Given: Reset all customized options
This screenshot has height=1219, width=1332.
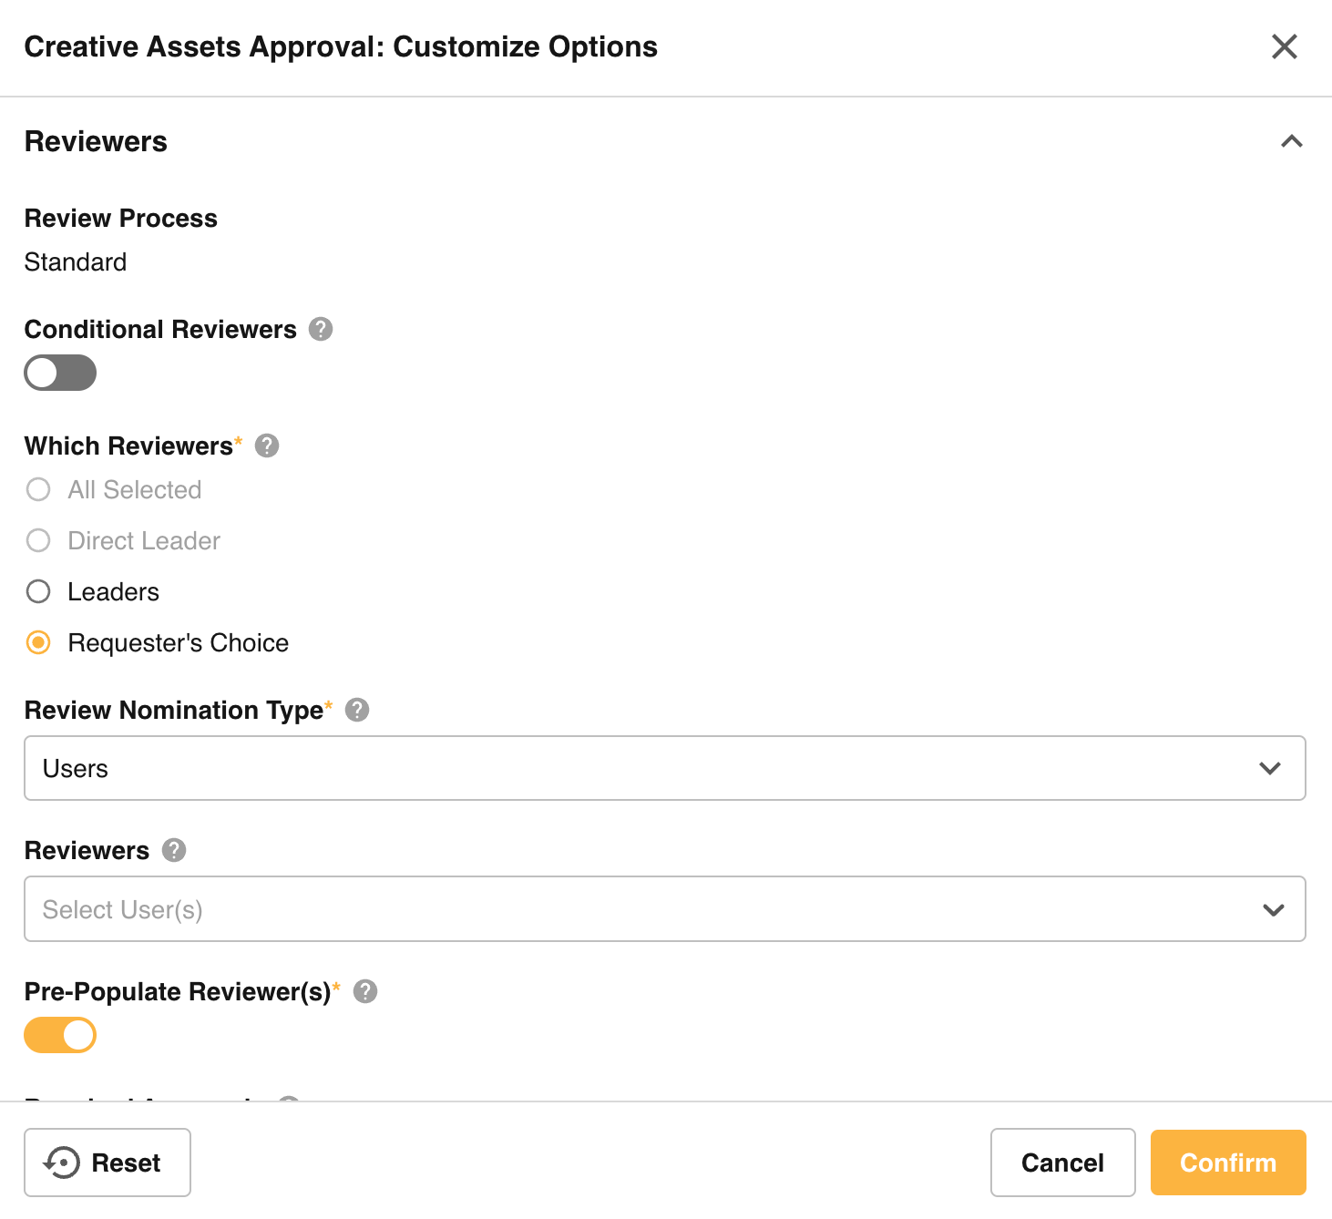Looking at the screenshot, I should click(x=107, y=1163).
